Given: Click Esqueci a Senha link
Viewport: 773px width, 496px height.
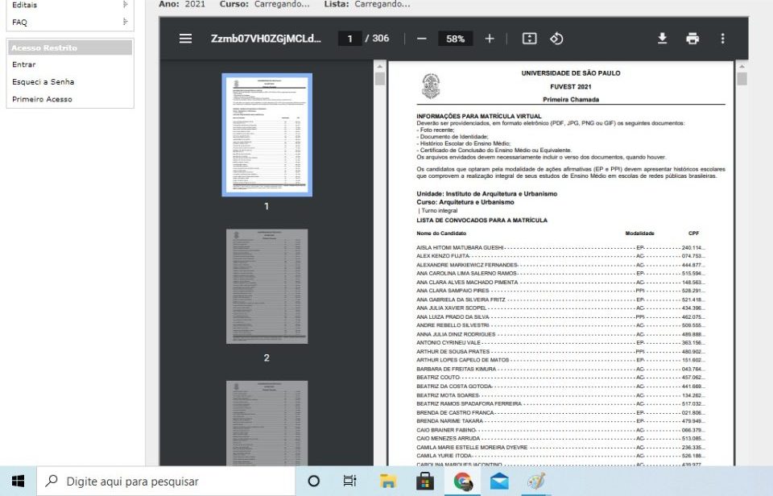Looking at the screenshot, I should click(43, 82).
